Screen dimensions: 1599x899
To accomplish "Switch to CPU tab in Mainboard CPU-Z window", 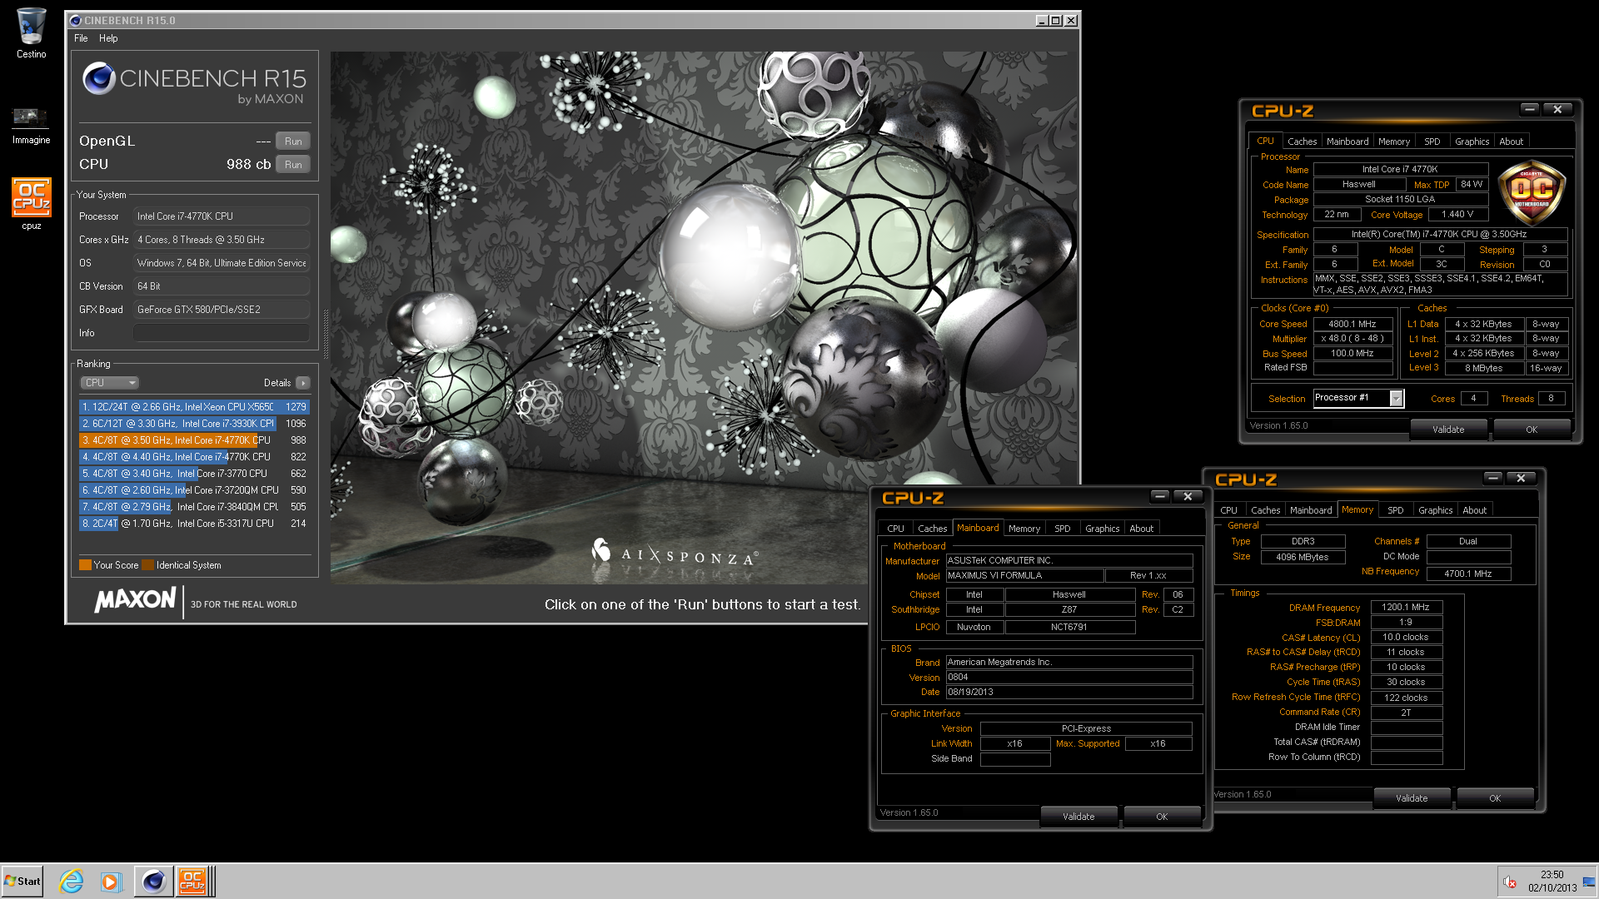I will point(895,529).
